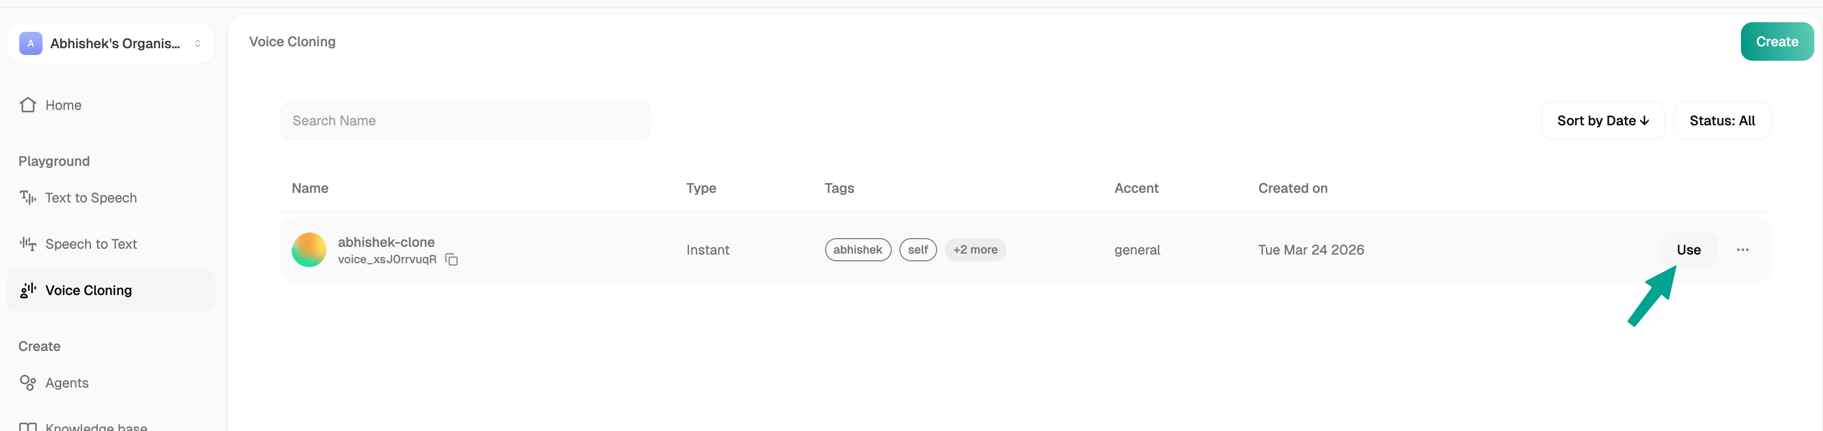Focus the Search Name field
Viewport: 1823px width, 431px height.
tap(465, 121)
